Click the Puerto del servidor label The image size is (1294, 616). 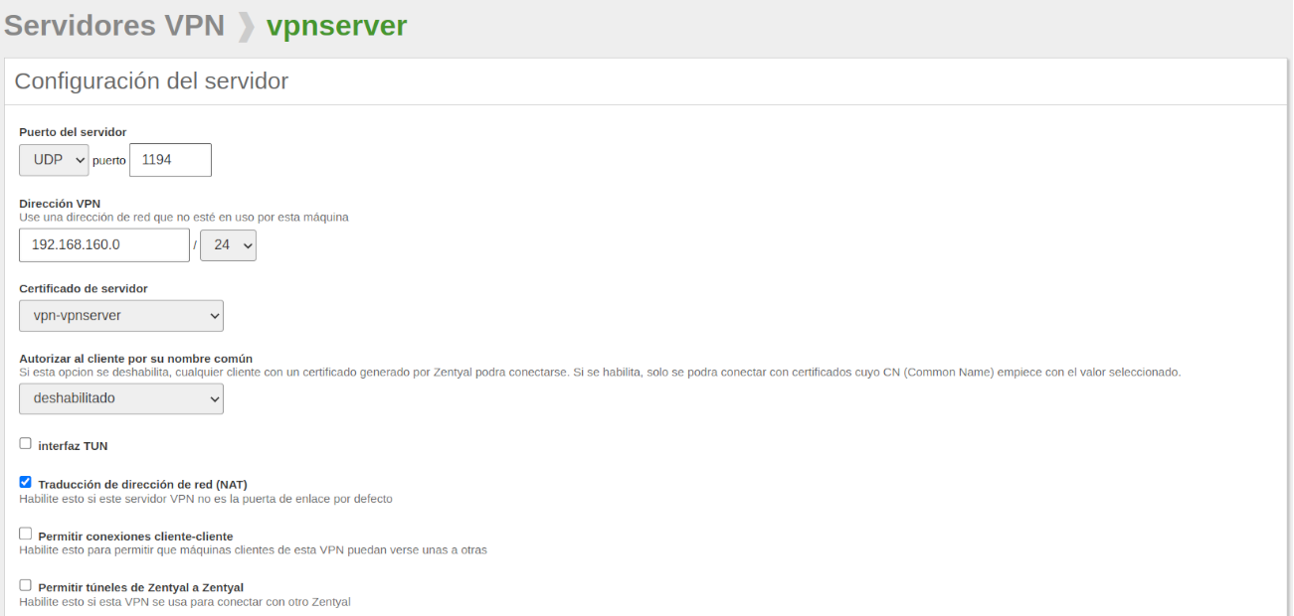tap(73, 132)
